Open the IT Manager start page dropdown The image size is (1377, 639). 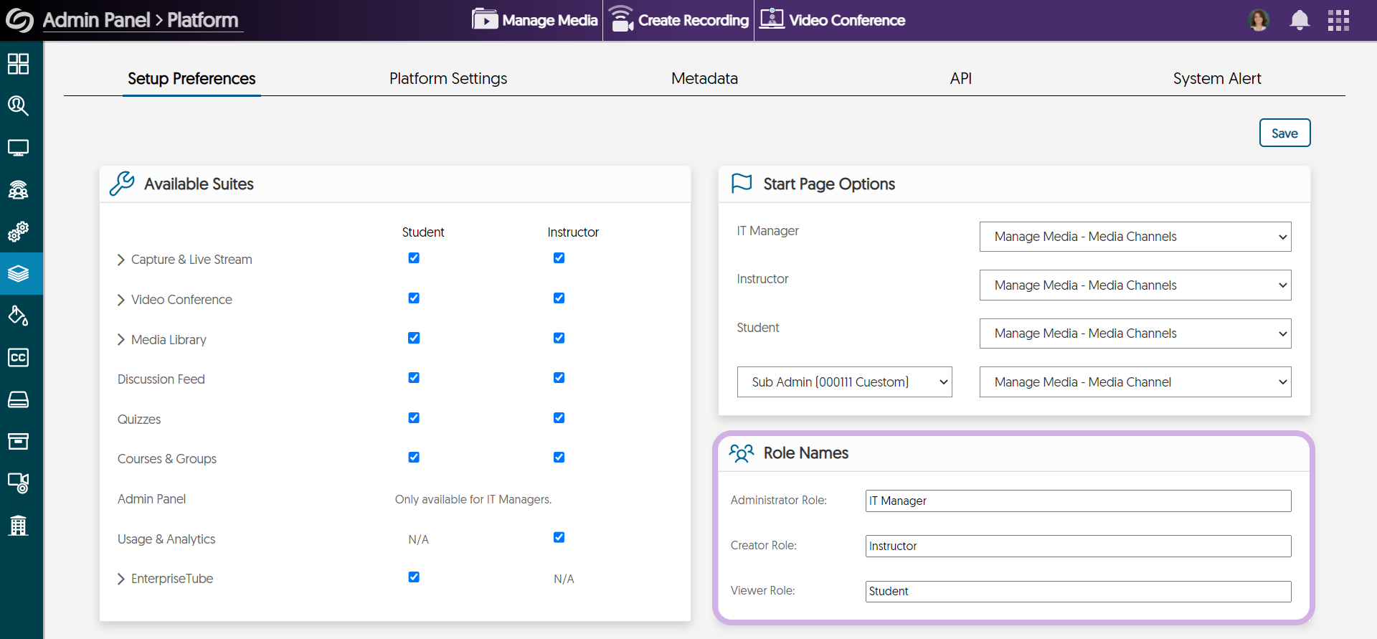(x=1135, y=237)
